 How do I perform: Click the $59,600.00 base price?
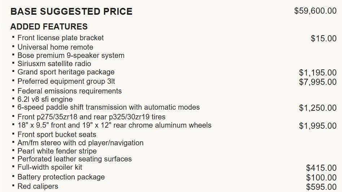pyautogui.click(x=315, y=11)
